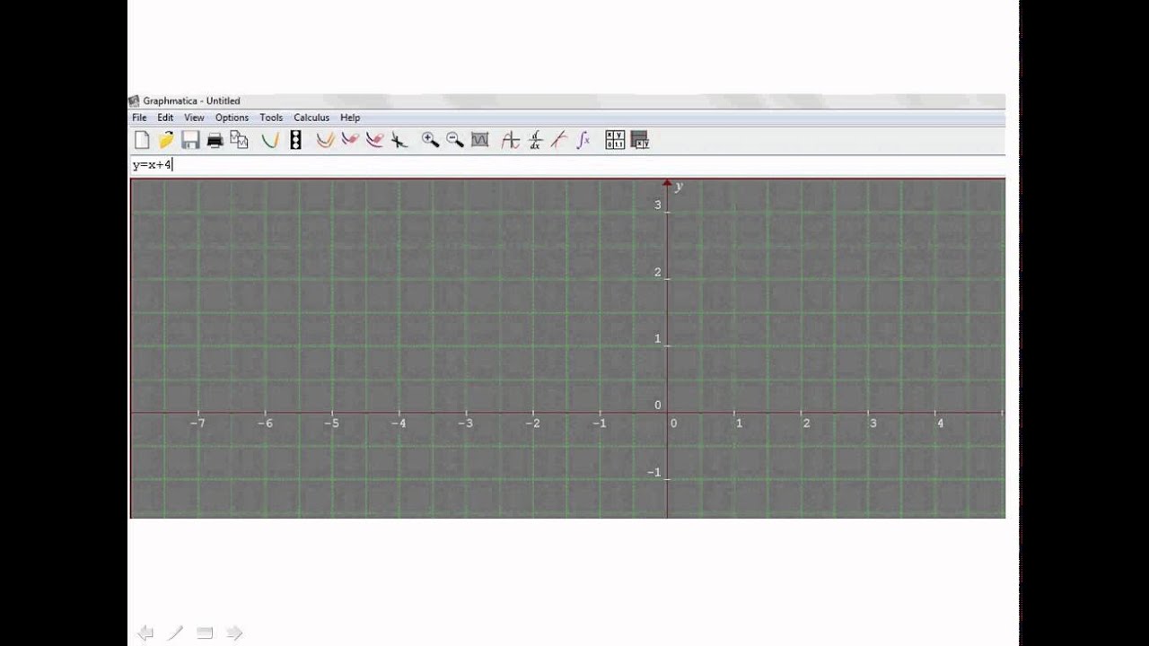Click the Draw Tangent line icon
The height and width of the screenshot is (646, 1149).
(x=559, y=140)
